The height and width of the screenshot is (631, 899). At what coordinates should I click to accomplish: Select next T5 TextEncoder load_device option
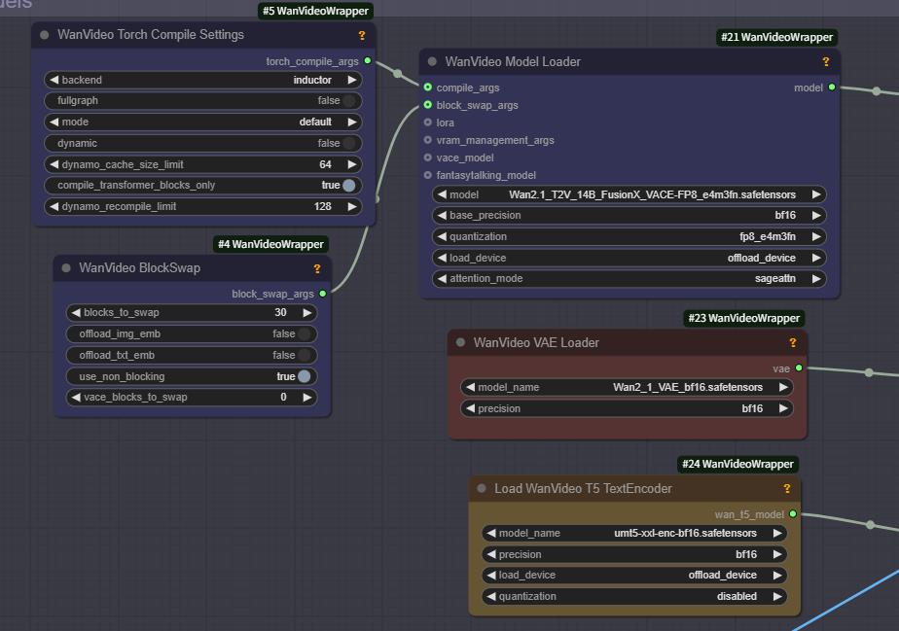point(777,575)
